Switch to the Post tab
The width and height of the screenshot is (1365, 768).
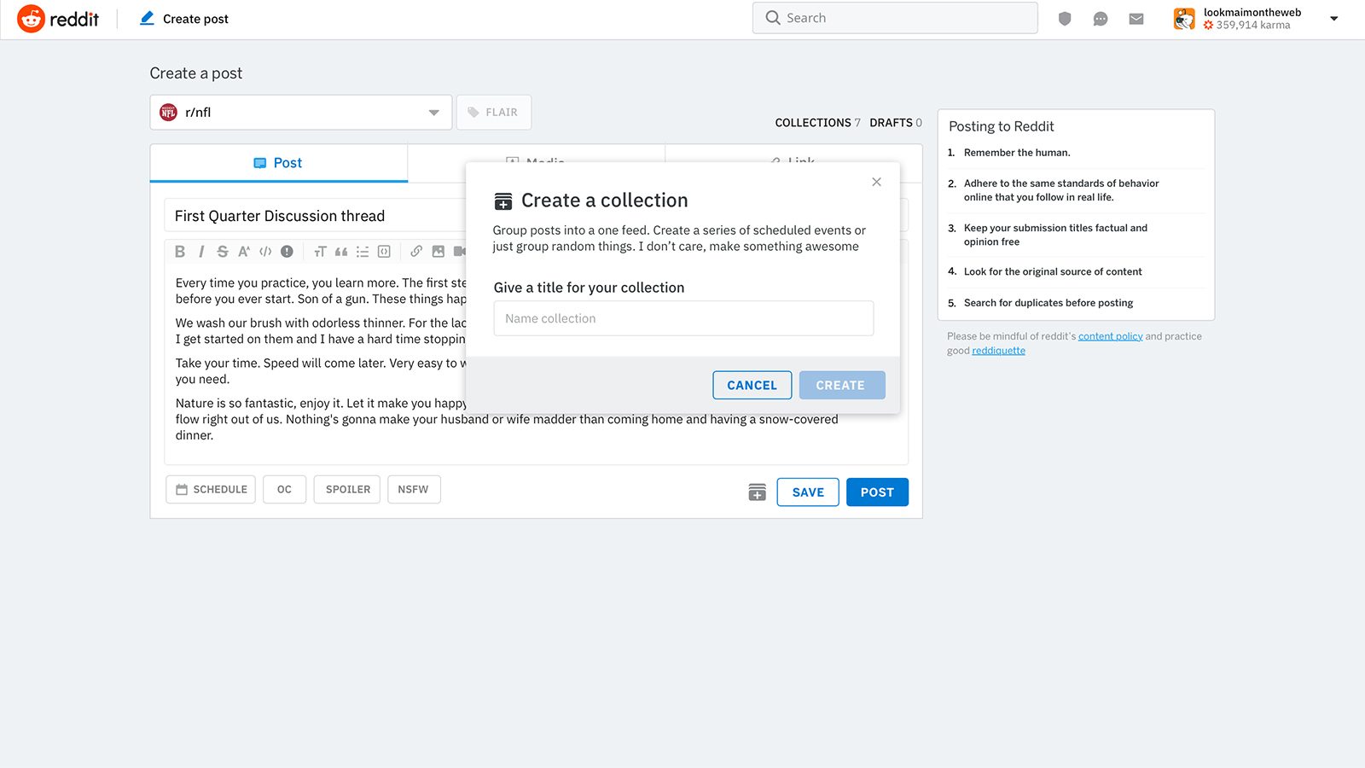point(279,163)
